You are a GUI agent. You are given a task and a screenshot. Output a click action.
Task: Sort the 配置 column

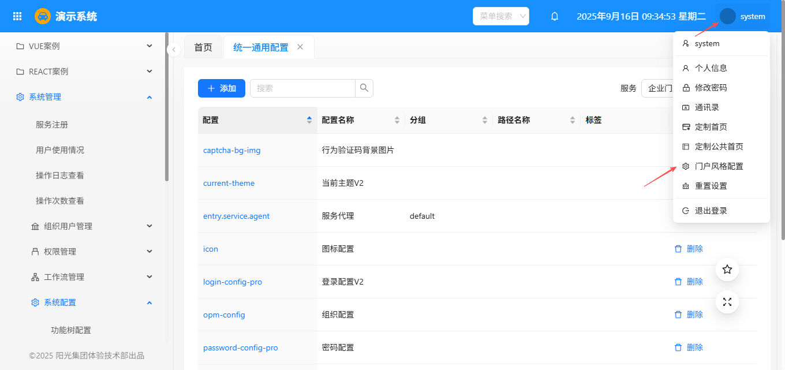[x=309, y=120]
